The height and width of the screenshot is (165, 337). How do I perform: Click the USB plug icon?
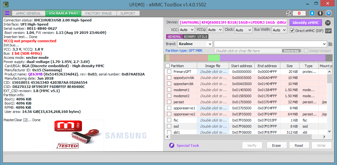tap(320, 13)
